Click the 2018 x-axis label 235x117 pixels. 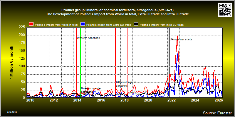124,100
